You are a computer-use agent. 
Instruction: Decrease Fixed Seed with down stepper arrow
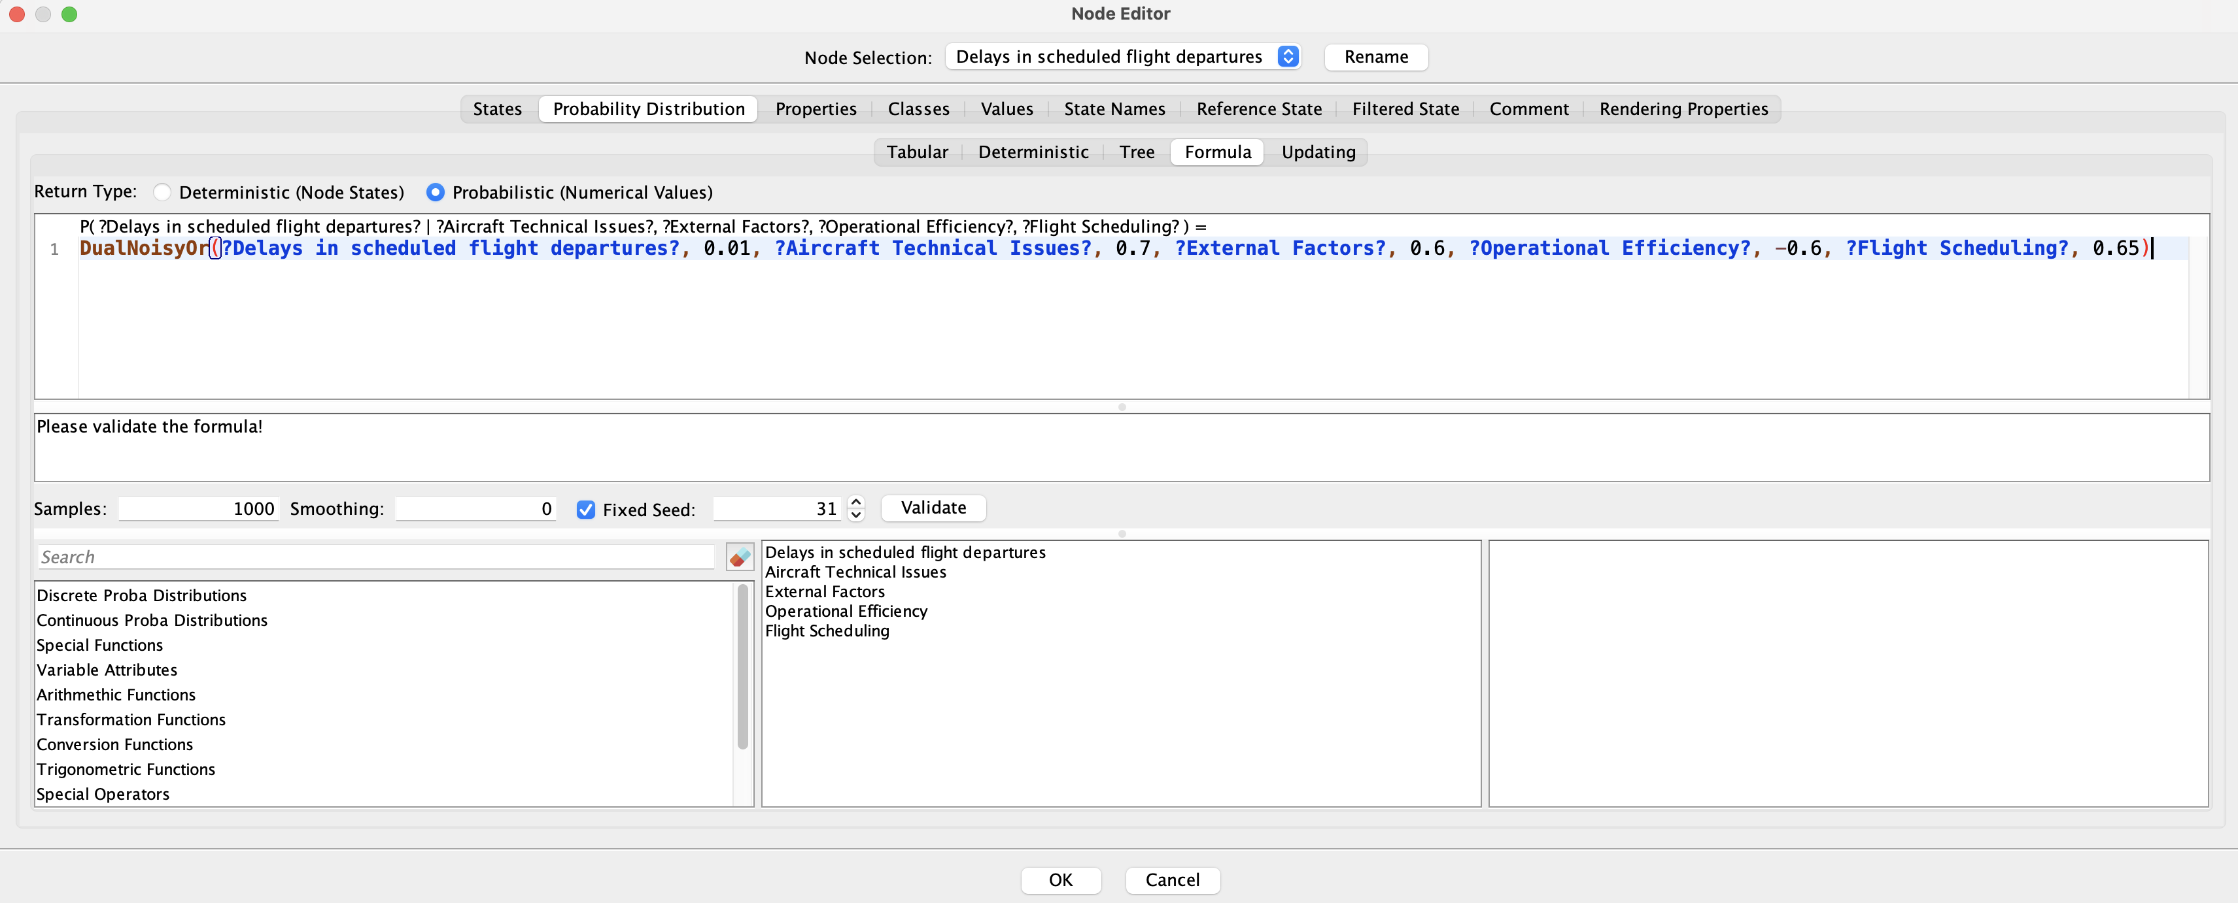tap(855, 515)
